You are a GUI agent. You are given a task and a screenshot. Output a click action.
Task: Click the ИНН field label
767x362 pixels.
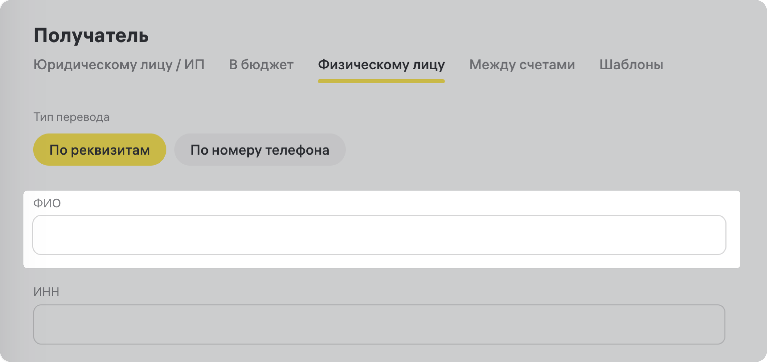tap(46, 292)
